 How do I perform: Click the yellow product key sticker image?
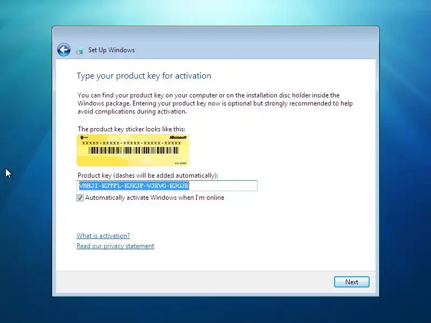(x=133, y=150)
